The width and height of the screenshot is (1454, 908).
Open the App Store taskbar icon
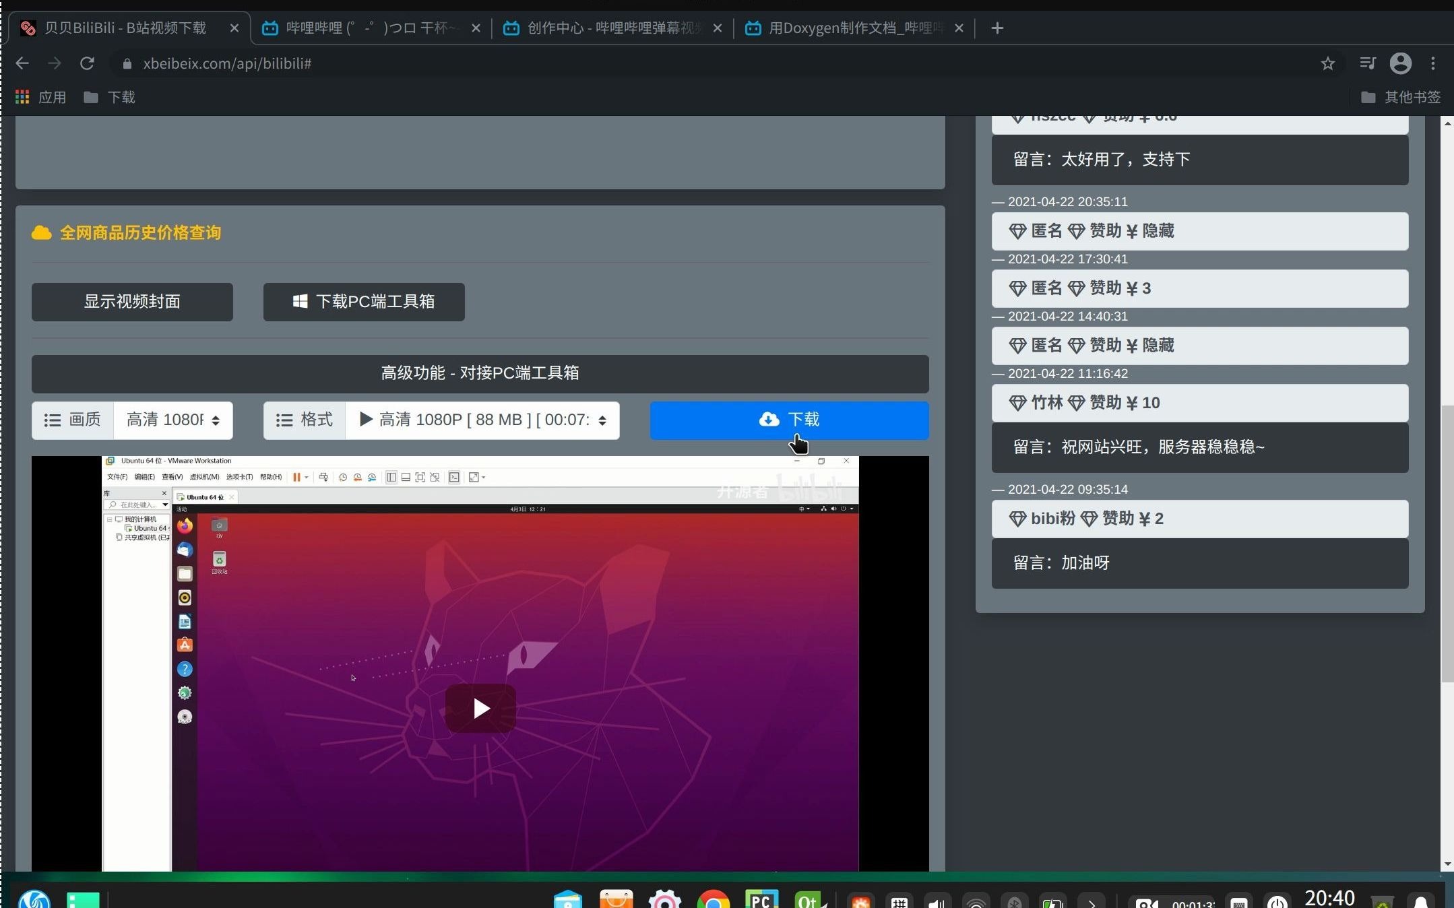pos(616,899)
